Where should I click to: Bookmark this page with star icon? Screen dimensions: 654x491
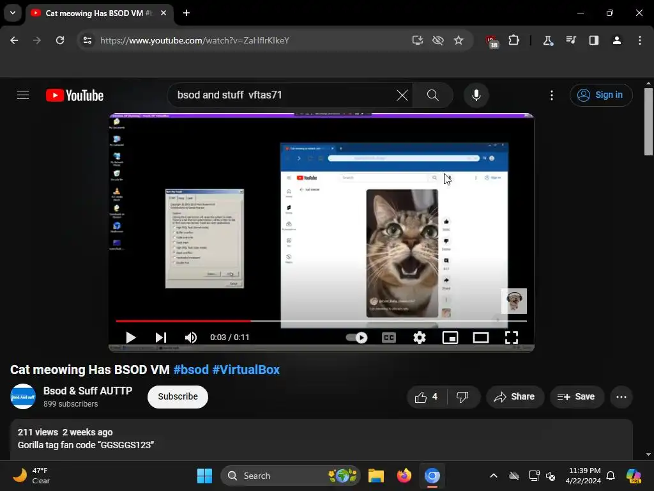tap(459, 40)
